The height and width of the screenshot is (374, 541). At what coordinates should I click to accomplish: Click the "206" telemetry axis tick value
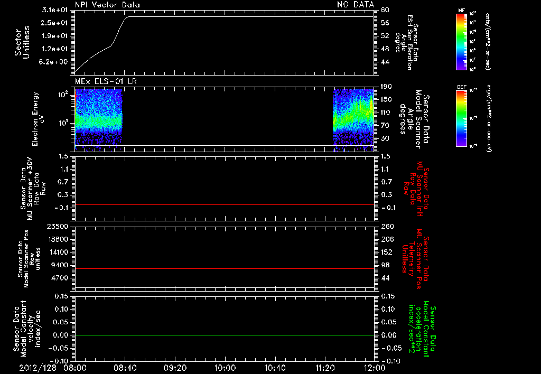tap(387, 239)
